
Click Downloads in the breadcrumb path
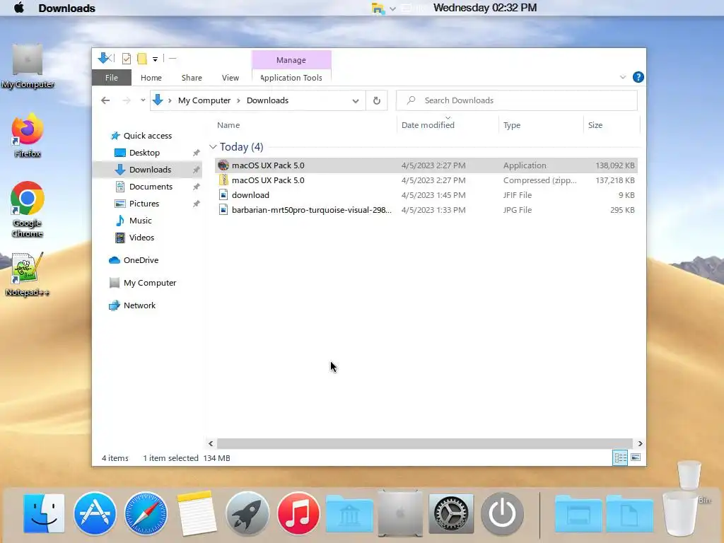click(x=267, y=100)
